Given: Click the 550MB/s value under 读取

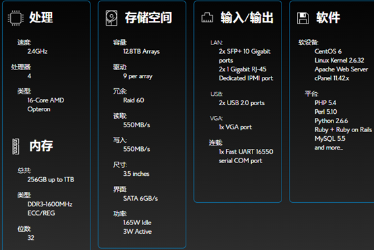Looking at the screenshot, I should coord(136,125).
